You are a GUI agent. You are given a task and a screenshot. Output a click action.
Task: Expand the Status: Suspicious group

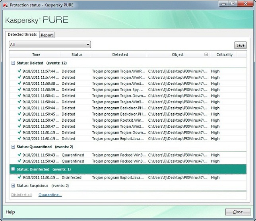click(x=13, y=185)
